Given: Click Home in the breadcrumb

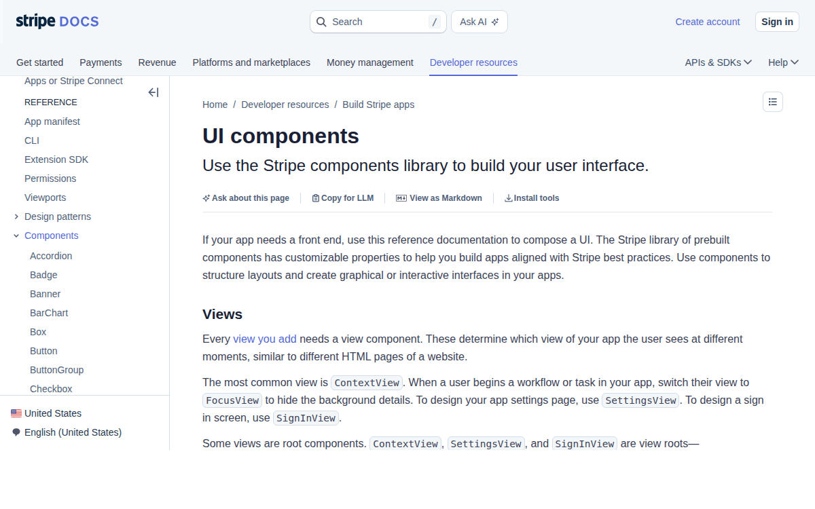Looking at the screenshot, I should (x=215, y=105).
